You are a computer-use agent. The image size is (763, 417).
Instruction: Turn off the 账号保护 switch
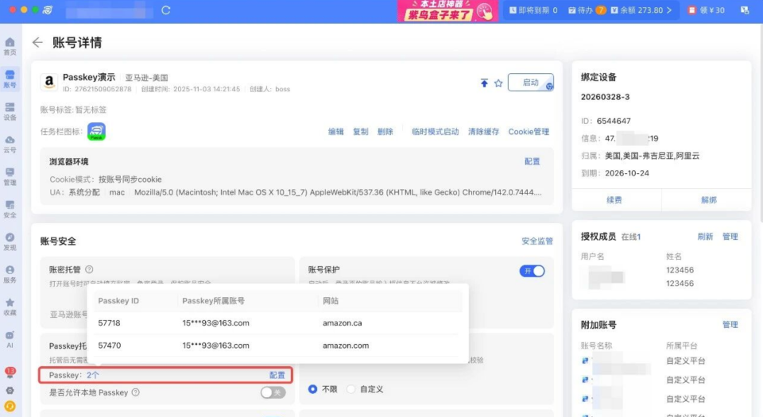pyautogui.click(x=532, y=271)
